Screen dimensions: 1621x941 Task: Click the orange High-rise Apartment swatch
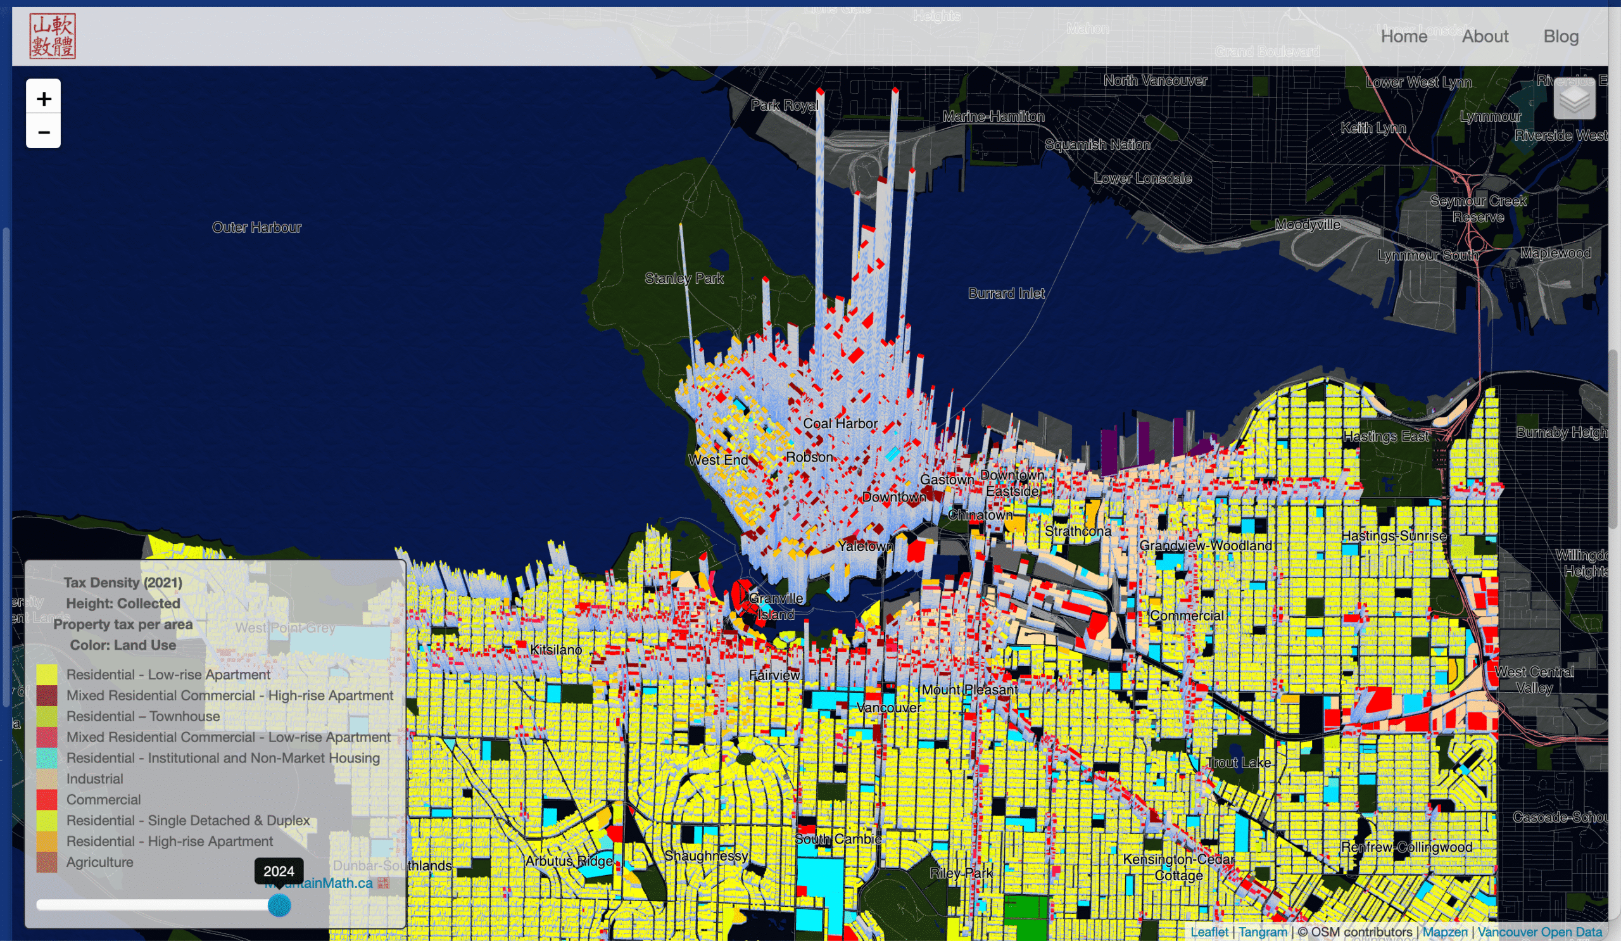point(46,842)
